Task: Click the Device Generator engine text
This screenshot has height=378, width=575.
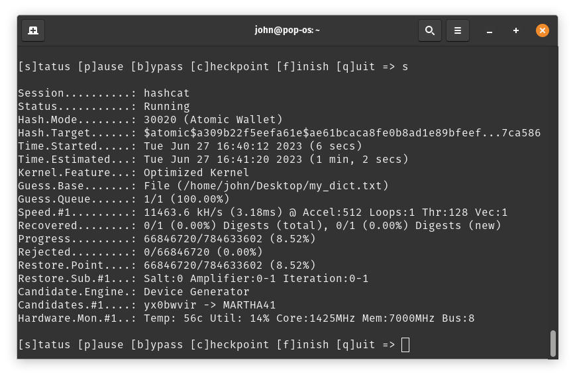Action: point(197,292)
